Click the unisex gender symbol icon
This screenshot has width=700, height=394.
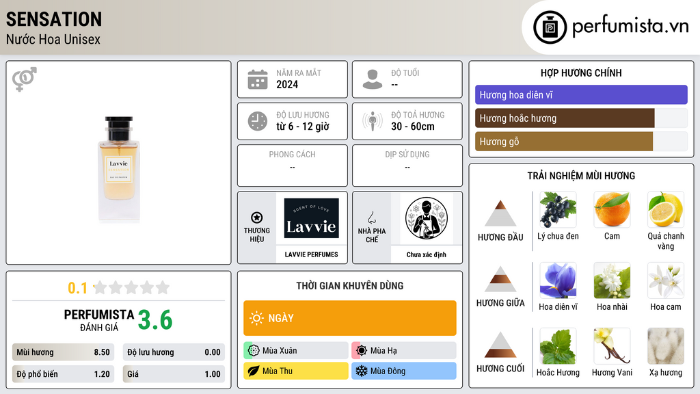point(25,79)
